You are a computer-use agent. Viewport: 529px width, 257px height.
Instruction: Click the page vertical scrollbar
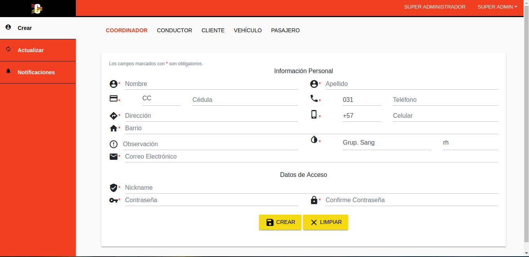point(526,124)
